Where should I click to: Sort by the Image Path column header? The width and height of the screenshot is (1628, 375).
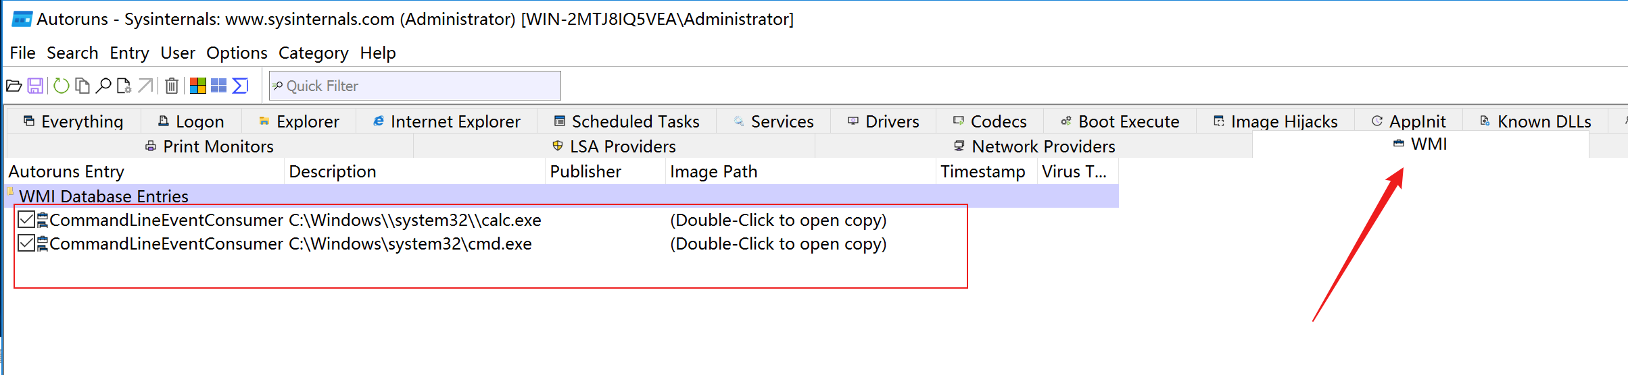(713, 172)
